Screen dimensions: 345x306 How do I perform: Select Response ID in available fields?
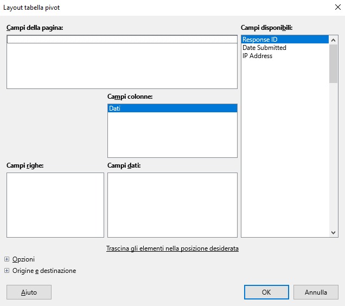(285, 40)
